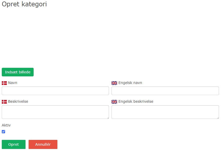This screenshot has height=151, width=222.
Task: Click inside the Beskrivelse text area
Action: pos(55,112)
